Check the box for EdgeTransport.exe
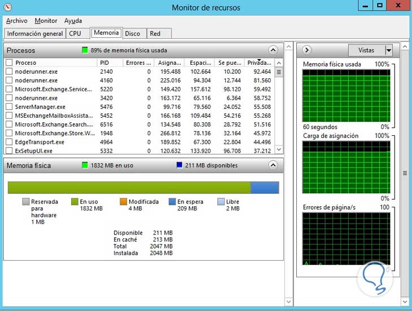Image resolution: width=412 pixels, height=311 pixels. tap(9, 142)
